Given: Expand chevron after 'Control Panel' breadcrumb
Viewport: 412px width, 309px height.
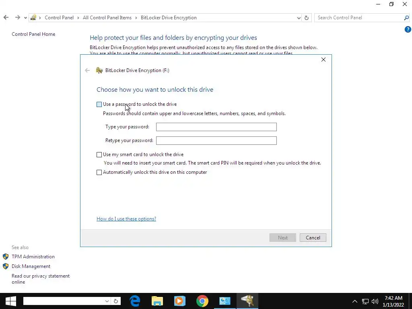Looking at the screenshot, I should (78, 18).
